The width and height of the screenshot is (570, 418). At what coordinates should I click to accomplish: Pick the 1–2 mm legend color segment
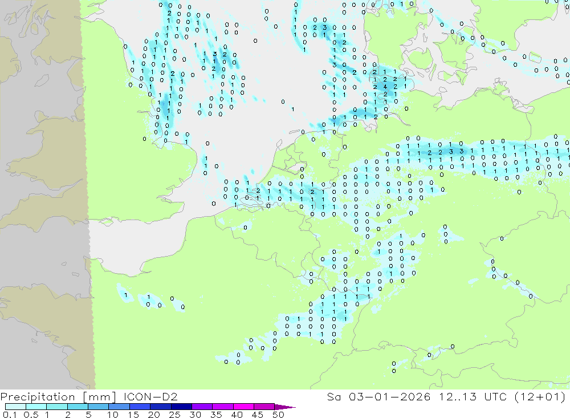[x=56, y=407]
